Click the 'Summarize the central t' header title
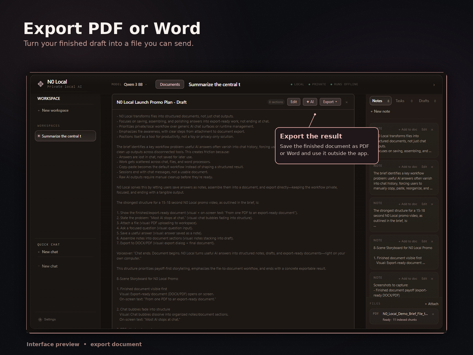Image resolution: width=473 pixels, height=355 pixels. [x=214, y=85]
